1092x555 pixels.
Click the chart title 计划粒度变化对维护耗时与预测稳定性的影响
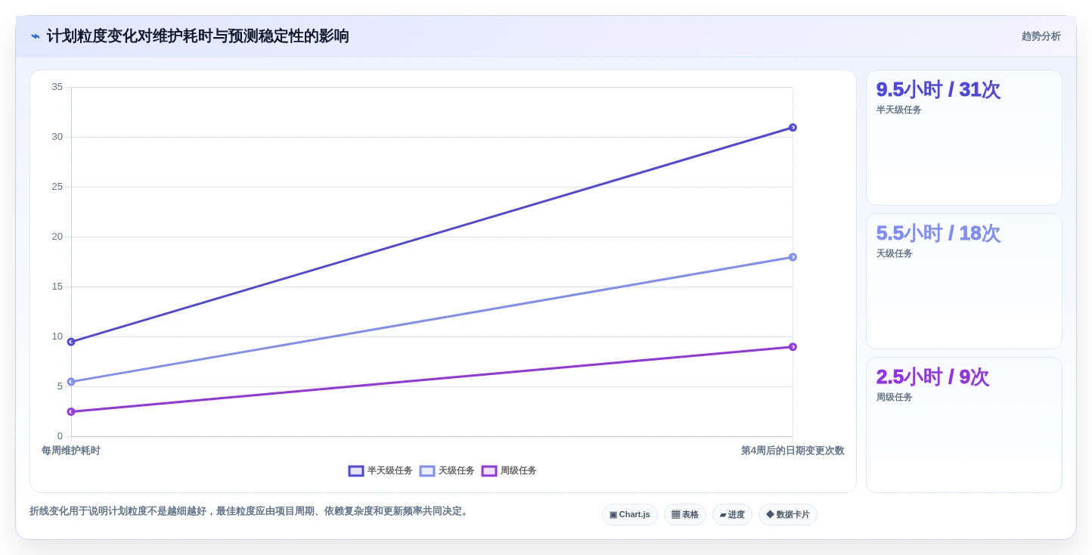coord(197,36)
